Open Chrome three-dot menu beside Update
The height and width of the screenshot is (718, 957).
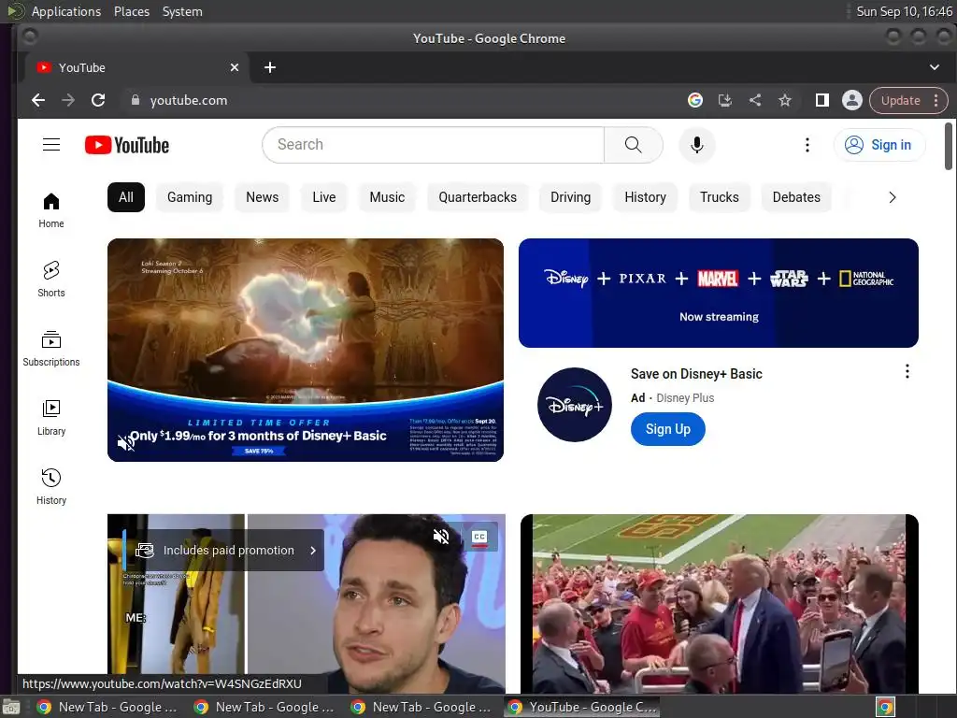click(x=936, y=100)
